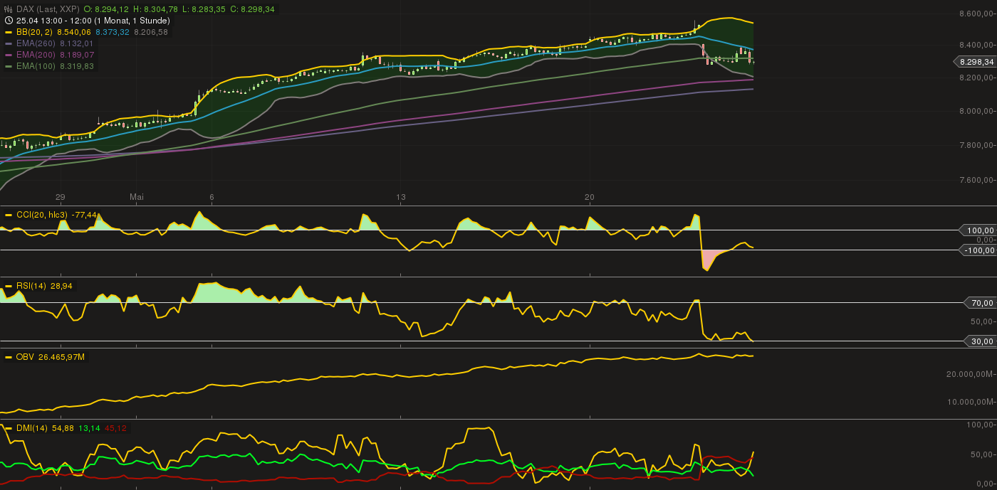Screen dimensions: 997x490
Task: Click the CCI value '-77,44'
Action: pos(83,215)
